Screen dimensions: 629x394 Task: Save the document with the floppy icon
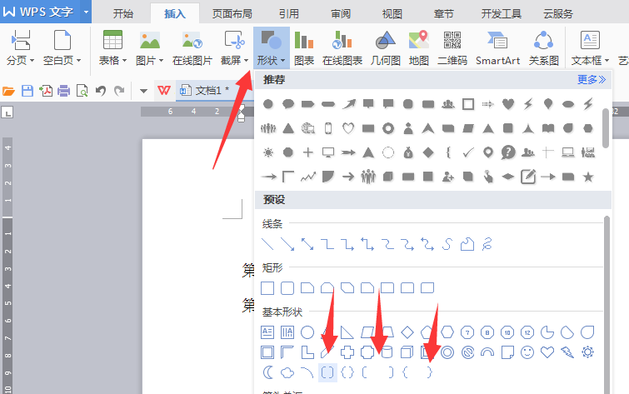pos(27,91)
